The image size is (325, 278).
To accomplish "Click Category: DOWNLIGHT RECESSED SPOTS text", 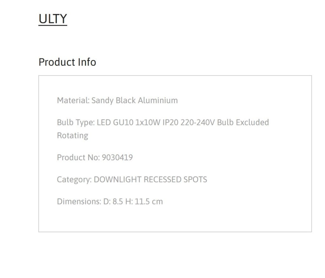I will tap(132, 180).
